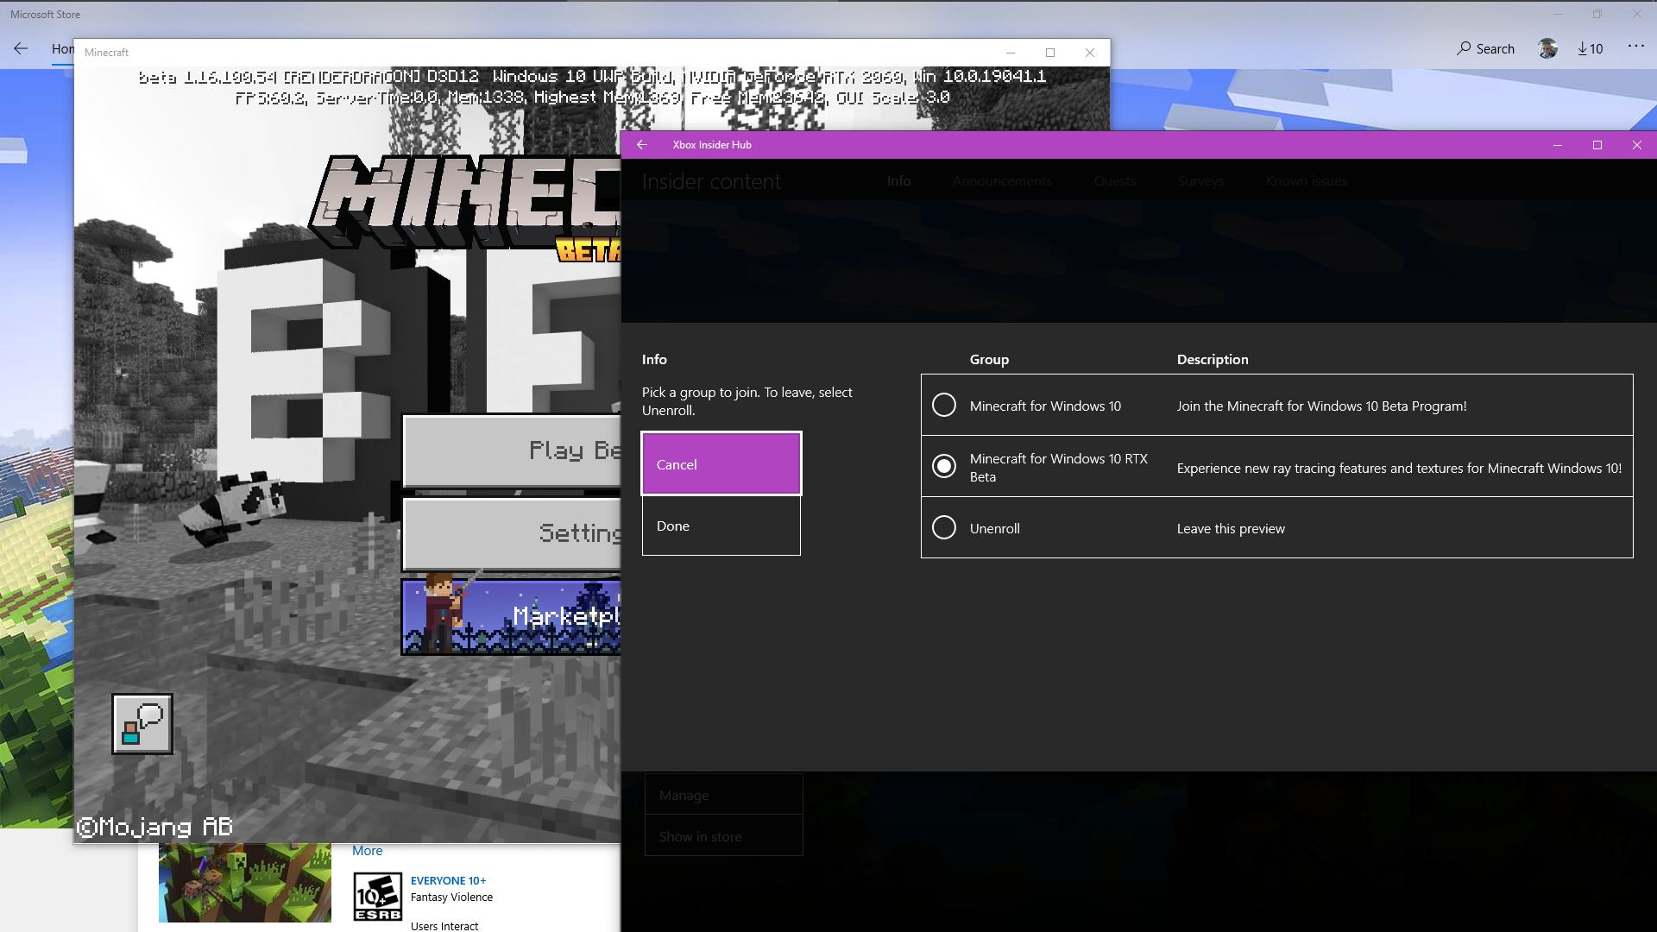Image resolution: width=1657 pixels, height=932 pixels.
Task: Open the Store three-dots more menu
Action: [1635, 47]
